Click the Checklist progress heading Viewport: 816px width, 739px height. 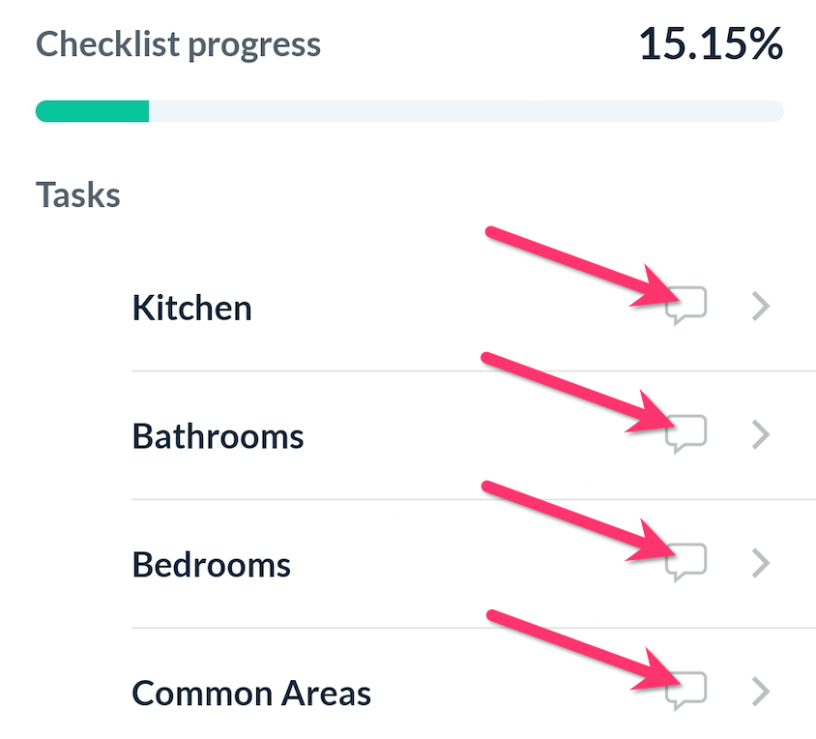tap(178, 44)
